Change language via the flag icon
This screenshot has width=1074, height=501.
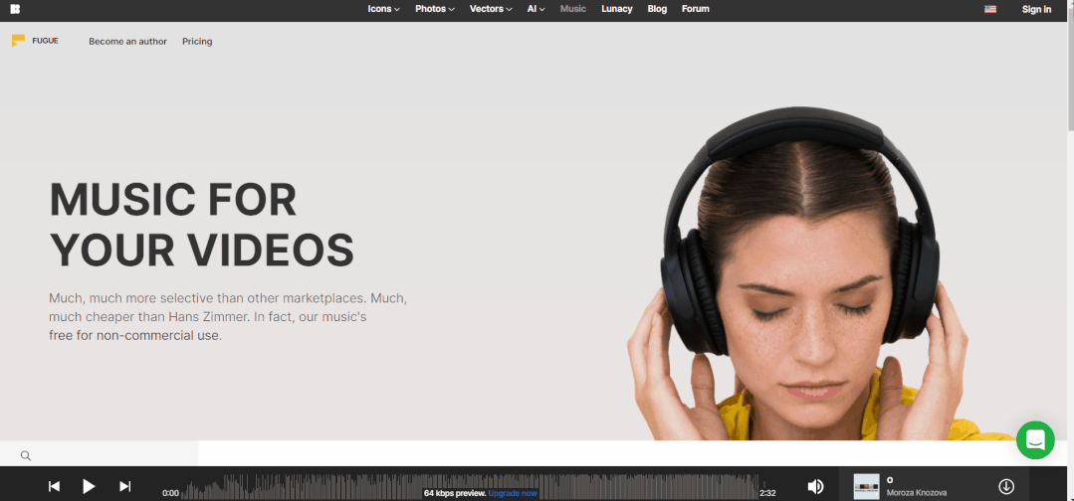(x=990, y=9)
